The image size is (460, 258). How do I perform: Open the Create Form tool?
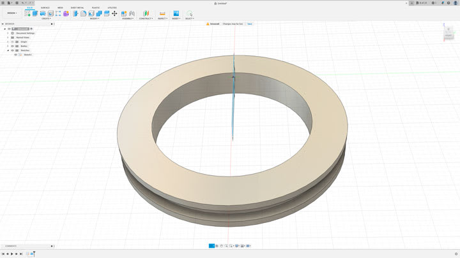66,13
